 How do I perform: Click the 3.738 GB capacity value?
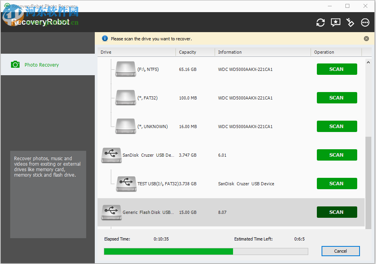coord(188,184)
